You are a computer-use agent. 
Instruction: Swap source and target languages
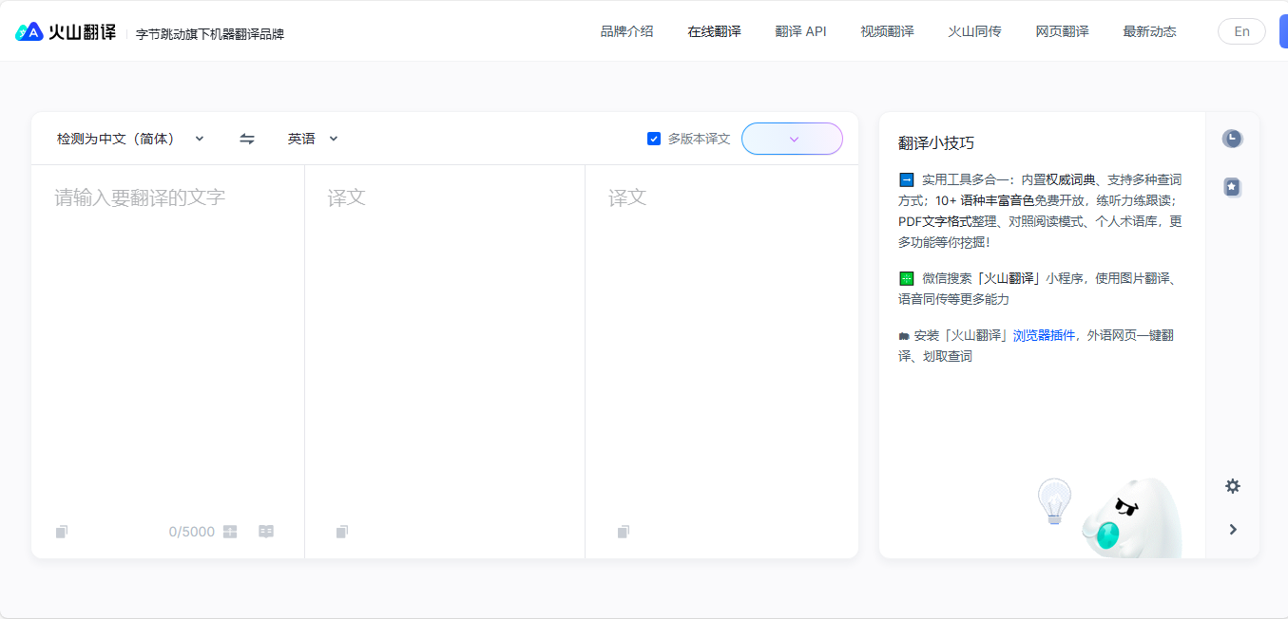247,139
